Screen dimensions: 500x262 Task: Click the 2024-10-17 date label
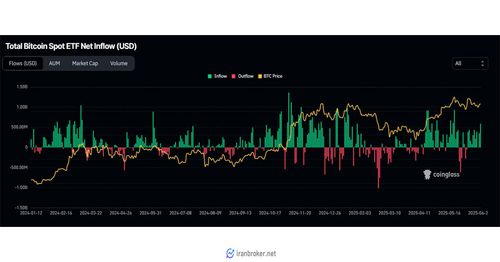270,213
